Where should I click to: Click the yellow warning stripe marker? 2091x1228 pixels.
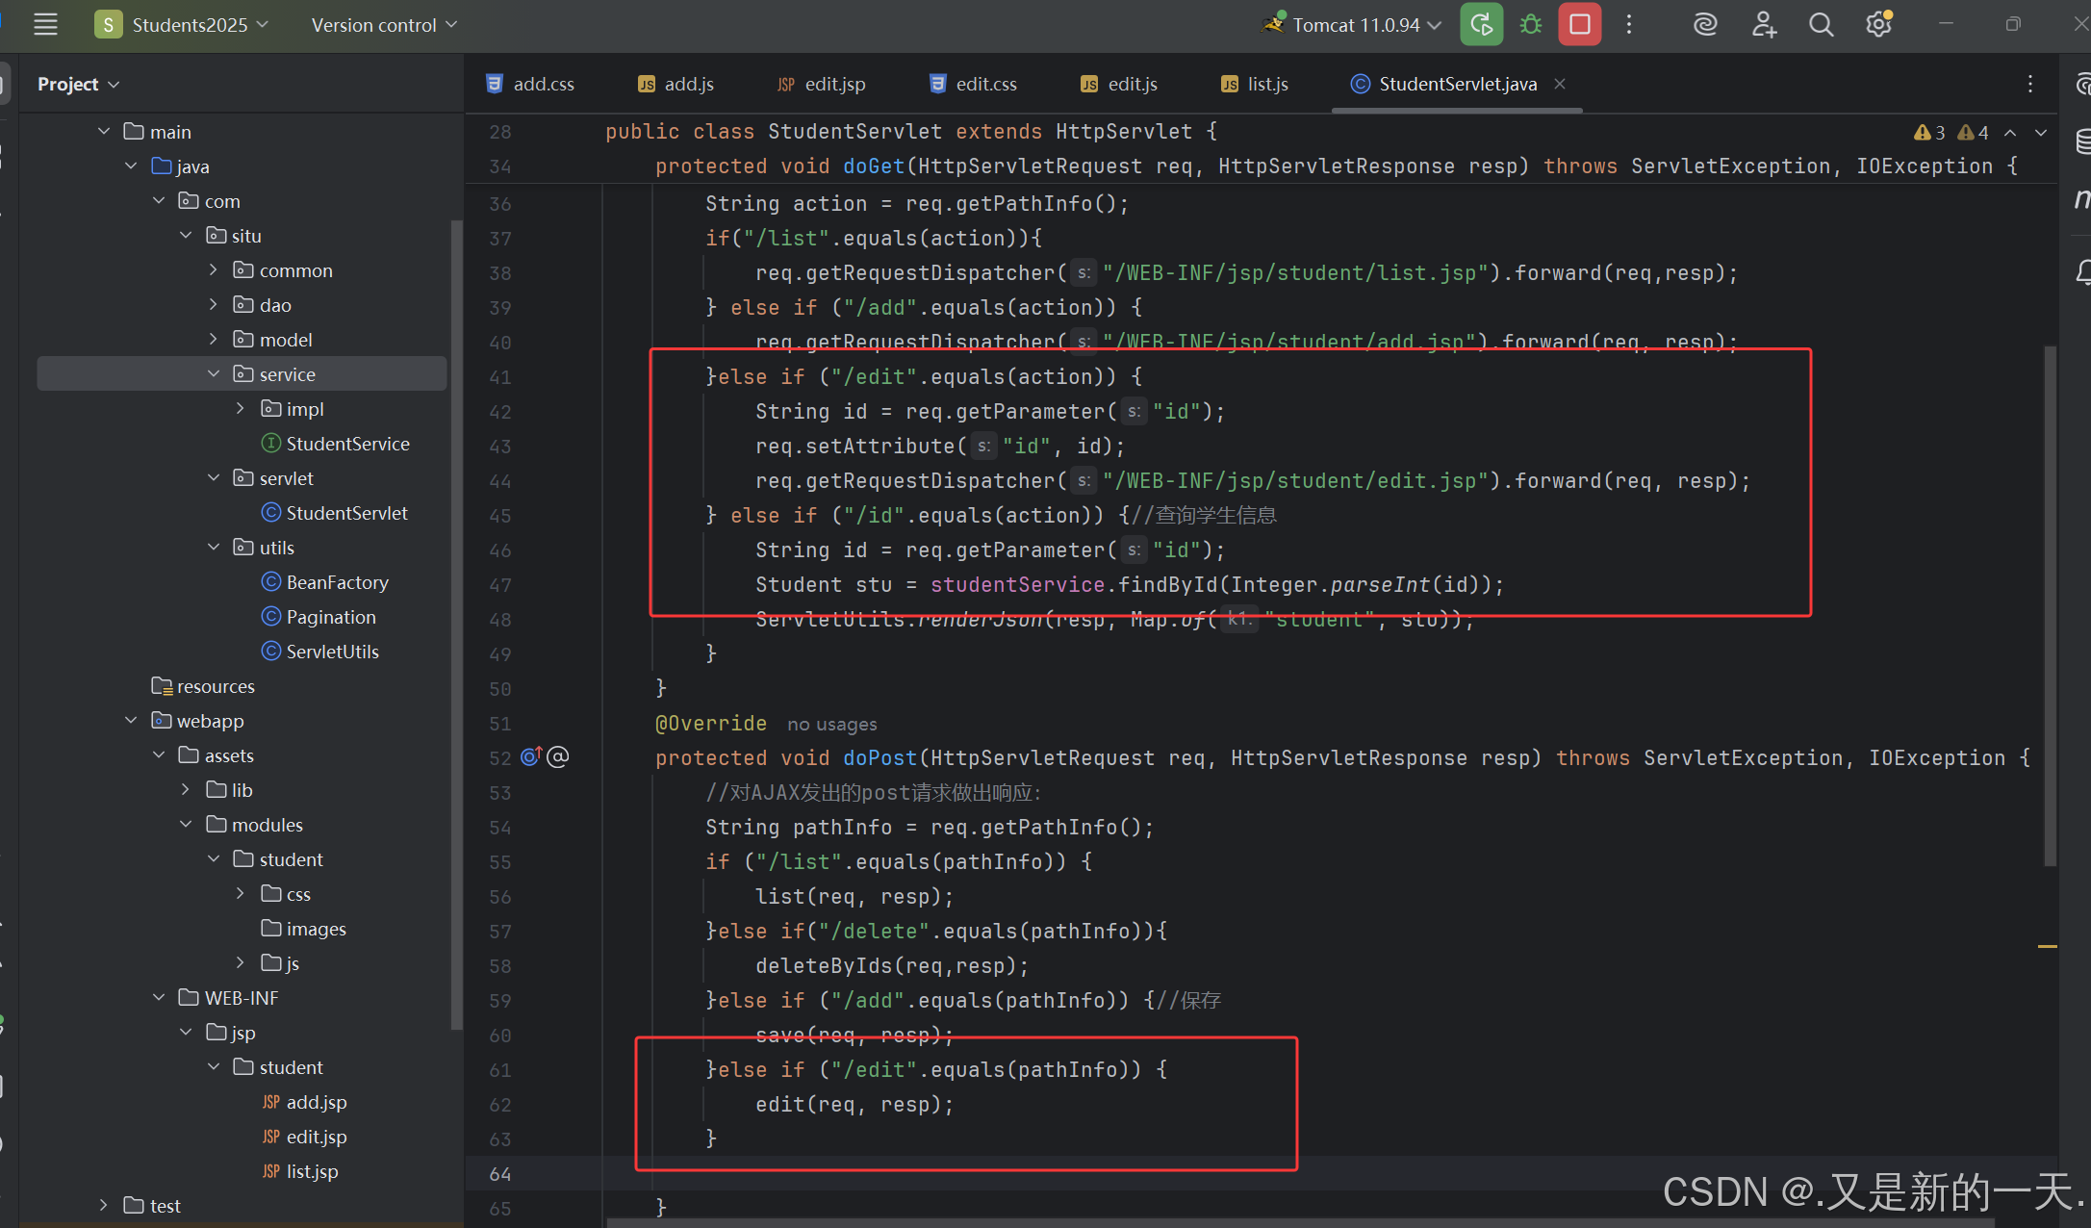point(2048,947)
